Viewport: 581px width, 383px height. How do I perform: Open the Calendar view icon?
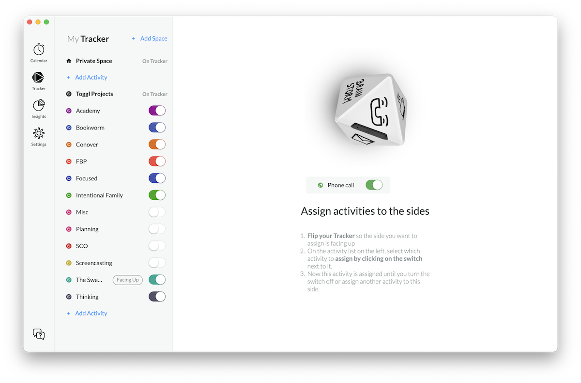coord(39,49)
